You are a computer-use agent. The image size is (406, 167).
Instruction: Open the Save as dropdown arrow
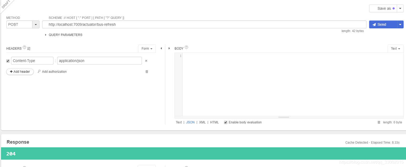[x=400, y=8]
